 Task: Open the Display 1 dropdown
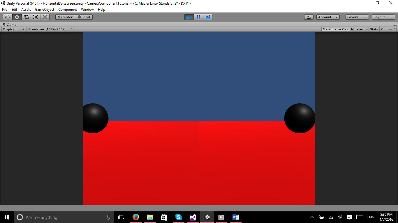pos(13,29)
